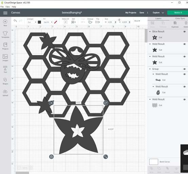Open the File menu
This screenshot has height=174, width=188.
(2, 7)
